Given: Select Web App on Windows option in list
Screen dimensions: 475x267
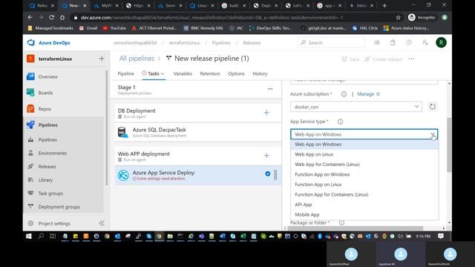Looking at the screenshot, I should click(364, 145).
